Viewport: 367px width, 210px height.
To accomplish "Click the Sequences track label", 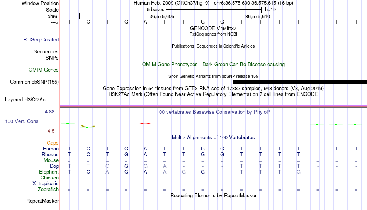I will click(46, 51).
